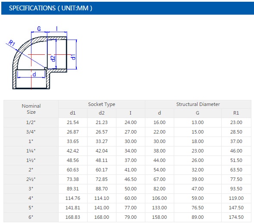Viewport: 254px width, 224px height.
Task: Click the cell value 114.76
Action: (x=73, y=198)
